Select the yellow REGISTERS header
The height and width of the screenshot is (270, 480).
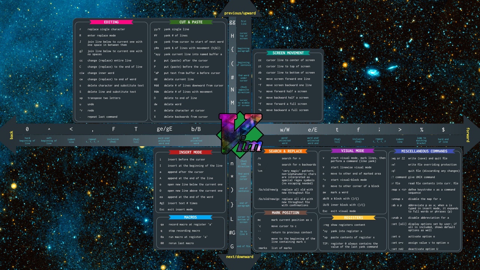[x=353, y=217]
